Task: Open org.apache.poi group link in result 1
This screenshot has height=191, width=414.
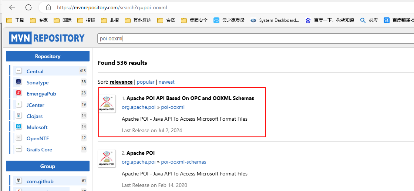Action: [138, 107]
